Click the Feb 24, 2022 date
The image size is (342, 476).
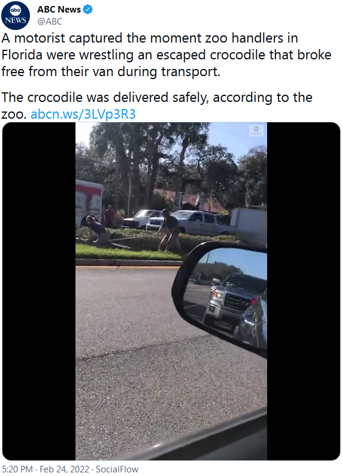(64, 469)
